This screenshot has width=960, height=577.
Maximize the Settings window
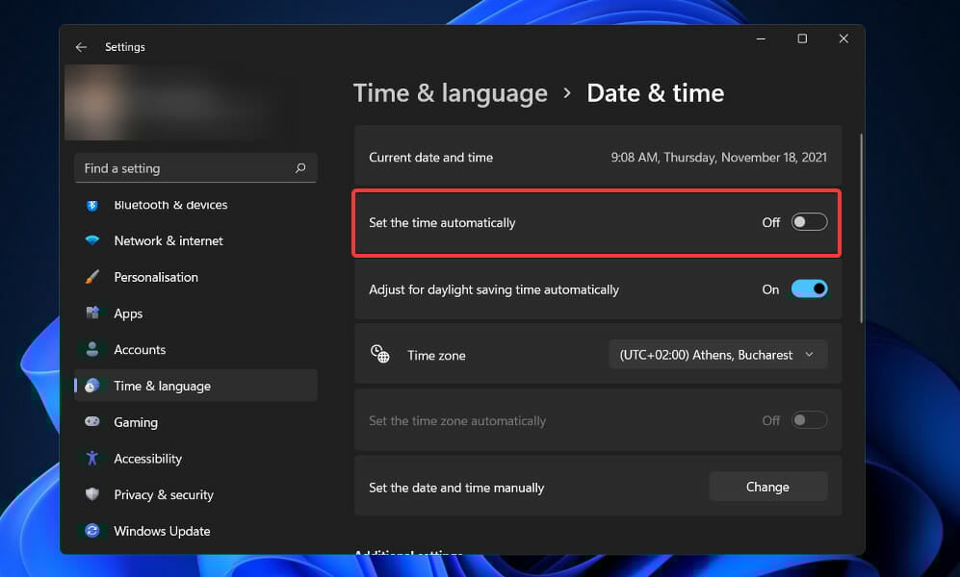[802, 38]
